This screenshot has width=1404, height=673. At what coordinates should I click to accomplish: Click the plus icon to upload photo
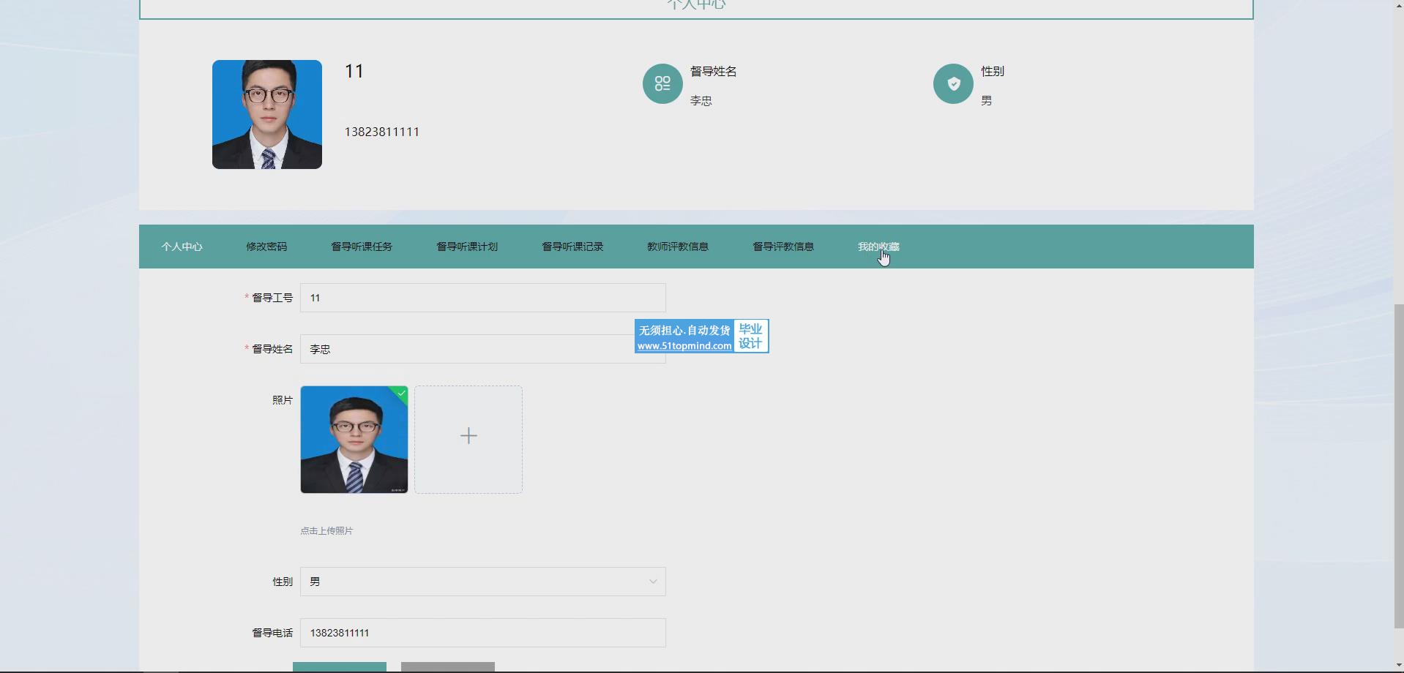click(468, 437)
